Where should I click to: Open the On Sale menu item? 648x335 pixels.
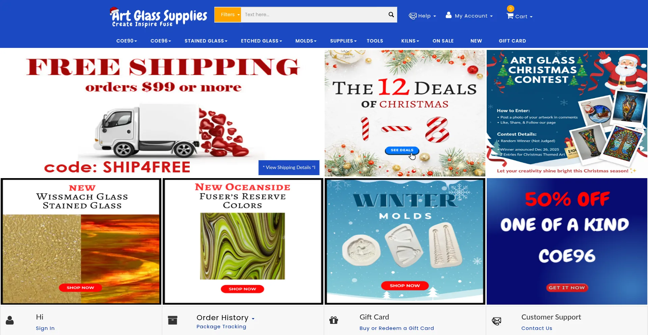coord(443,41)
